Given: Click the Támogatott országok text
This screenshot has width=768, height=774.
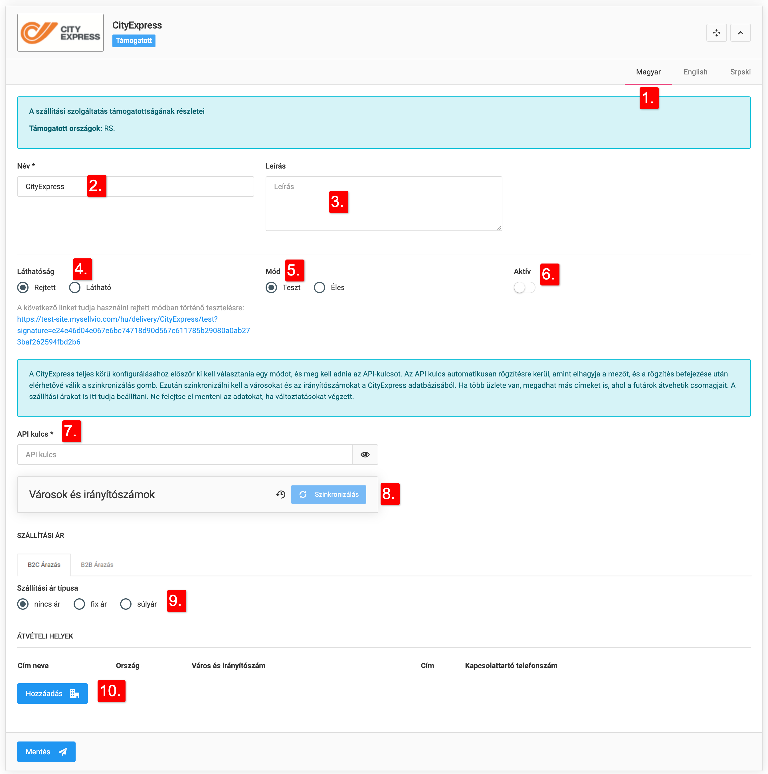Looking at the screenshot, I should pos(66,129).
